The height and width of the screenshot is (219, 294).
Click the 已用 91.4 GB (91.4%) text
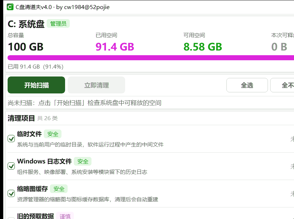(x=36, y=67)
